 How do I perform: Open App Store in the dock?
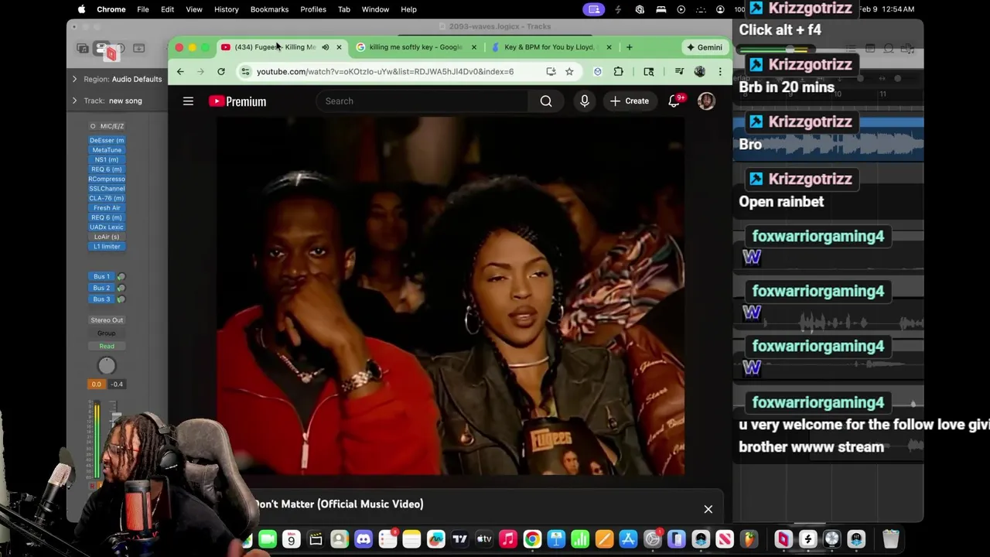628,539
